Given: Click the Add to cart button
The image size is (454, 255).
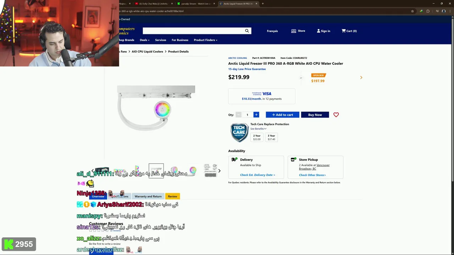Looking at the screenshot, I should pos(282,115).
